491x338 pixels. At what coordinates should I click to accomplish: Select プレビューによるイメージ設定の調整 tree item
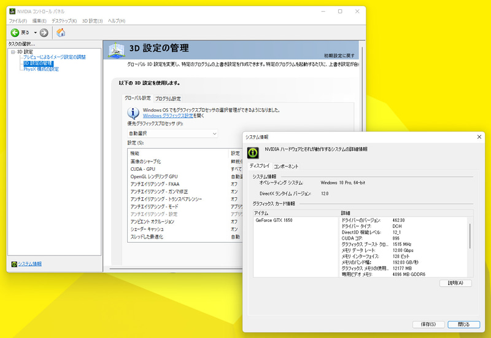point(55,57)
